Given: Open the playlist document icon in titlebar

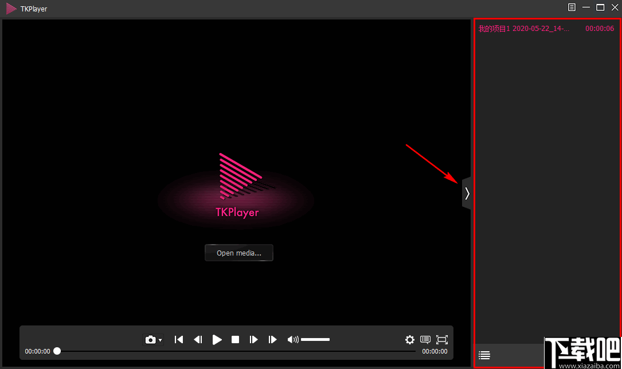Looking at the screenshot, I should coord(571,7).
